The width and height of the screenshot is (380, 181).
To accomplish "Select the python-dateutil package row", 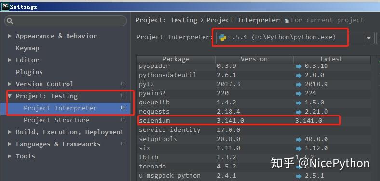I will (x=254, y=75).
